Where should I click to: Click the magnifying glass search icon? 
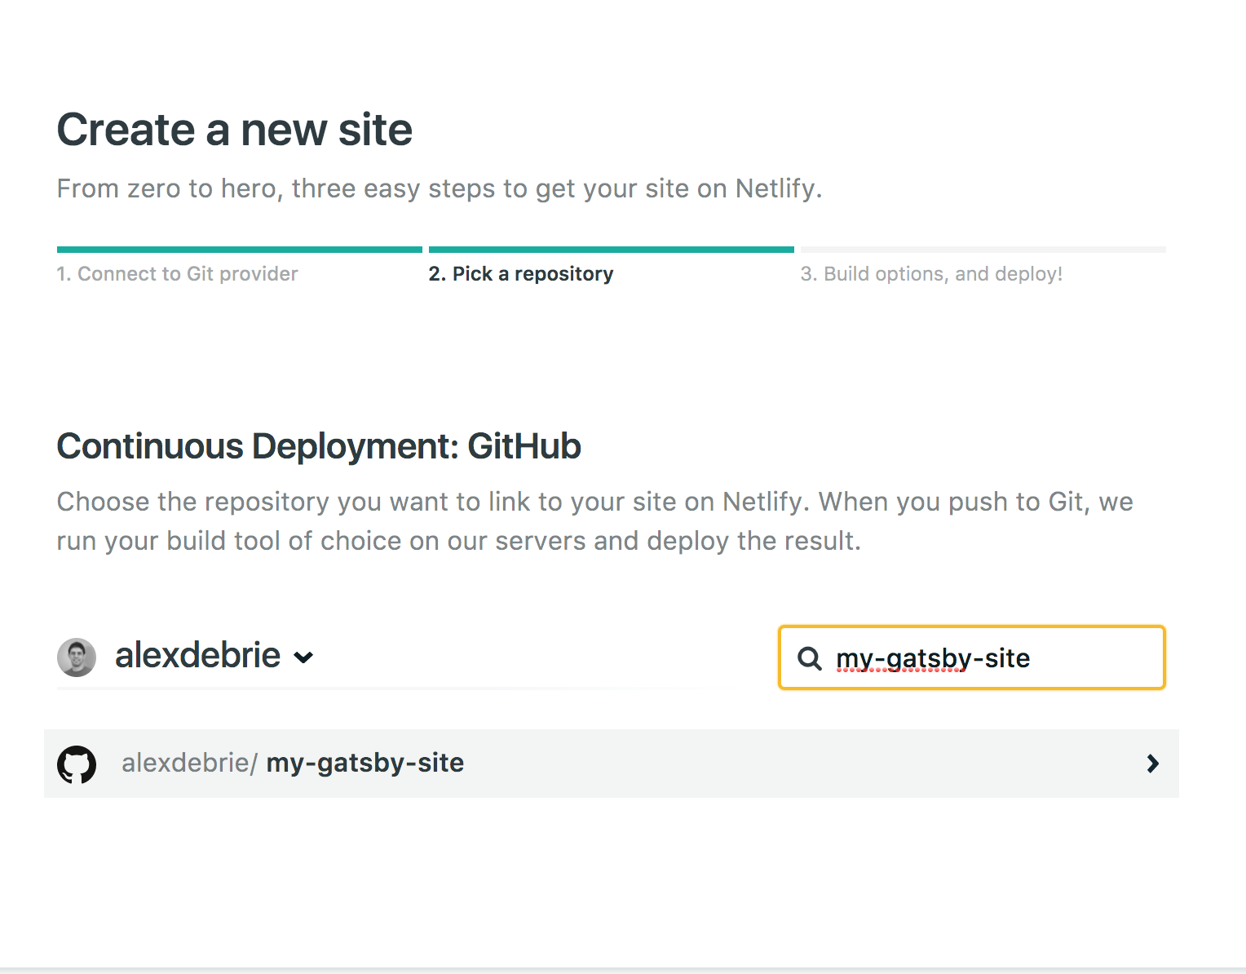[809, 658]
